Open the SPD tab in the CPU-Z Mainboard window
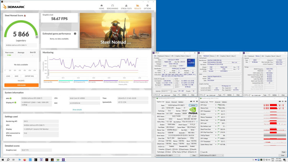This screenshot has height=162, width=288. tap(218, 56)
